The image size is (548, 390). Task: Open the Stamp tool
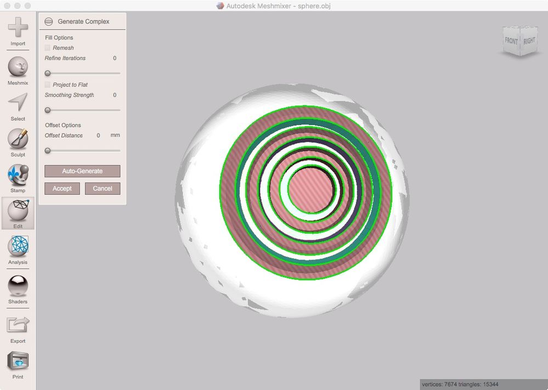[x=18, y=179]
